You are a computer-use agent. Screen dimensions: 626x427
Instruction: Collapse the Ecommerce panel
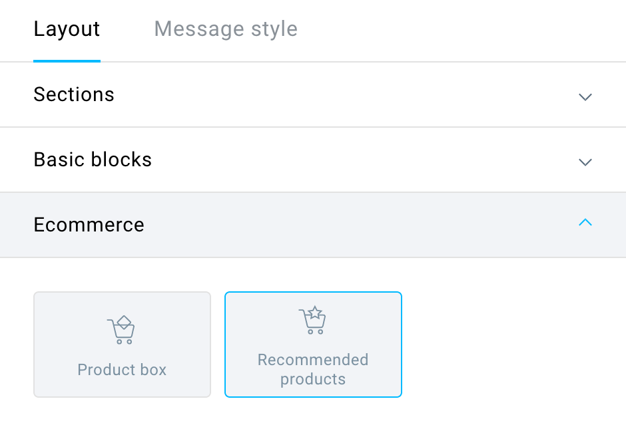313,225
